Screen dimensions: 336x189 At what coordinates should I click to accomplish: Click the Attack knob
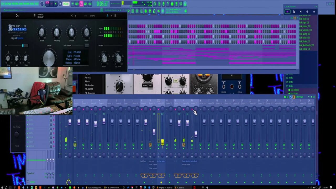click(x=42, y=33)
